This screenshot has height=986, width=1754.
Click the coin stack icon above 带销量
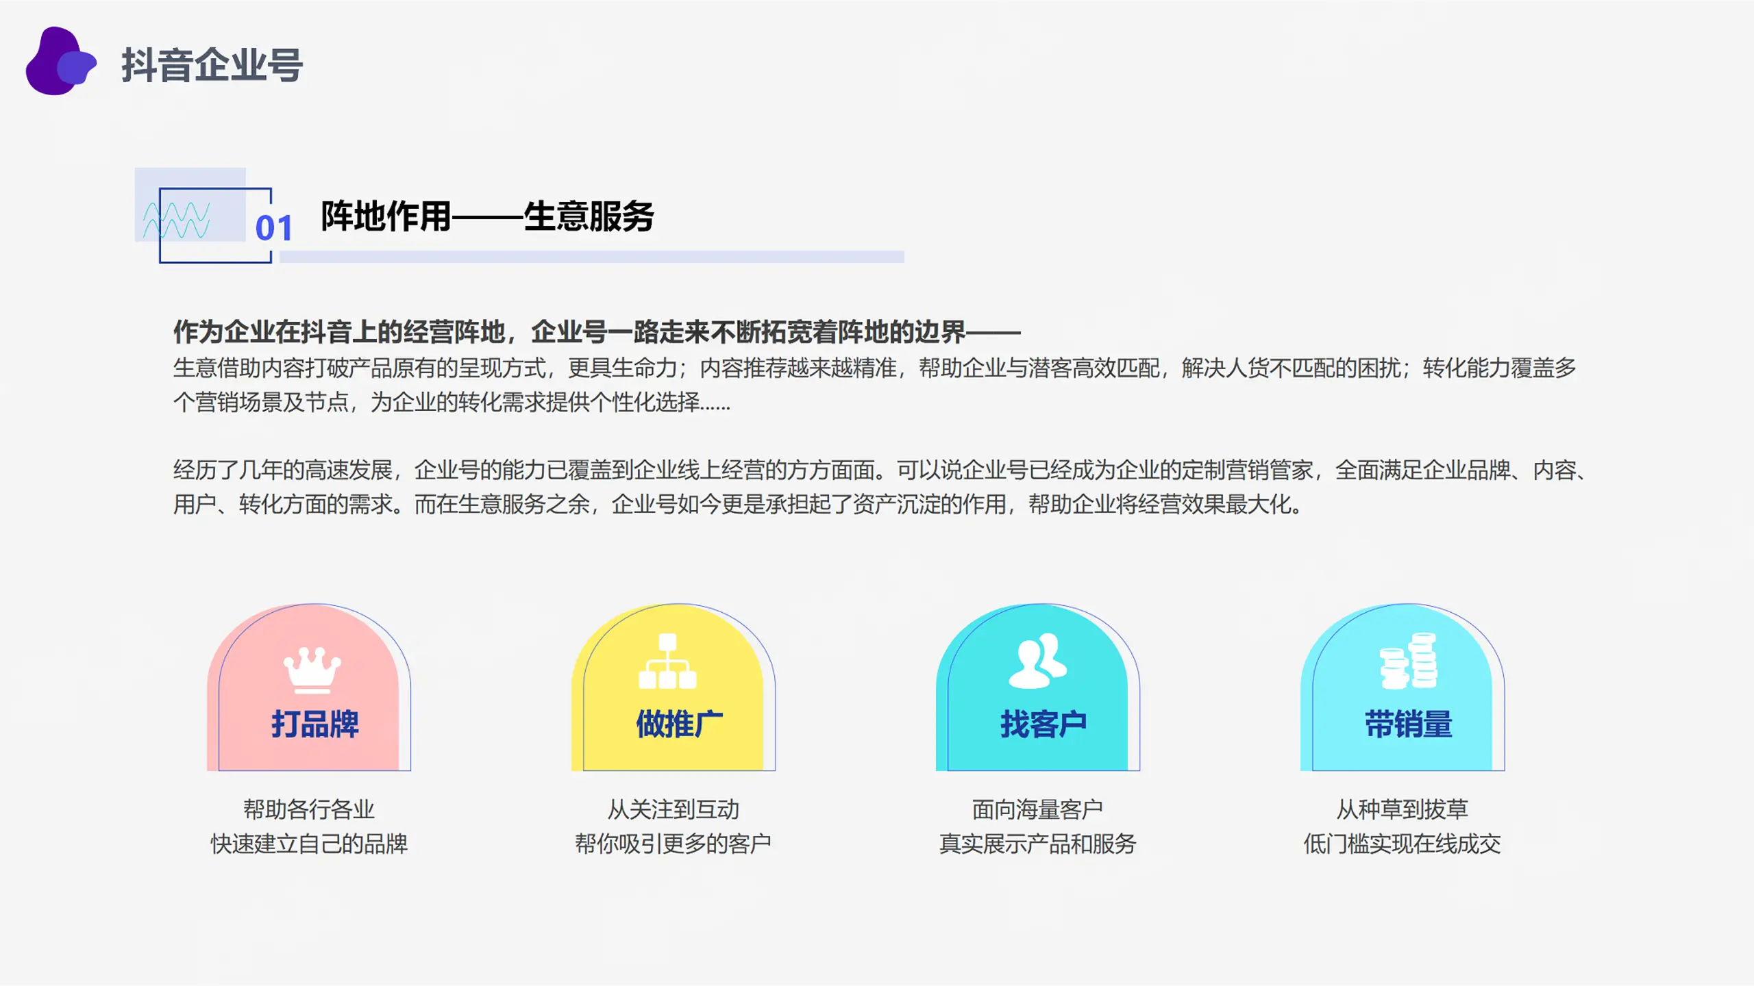(1408, 661)
